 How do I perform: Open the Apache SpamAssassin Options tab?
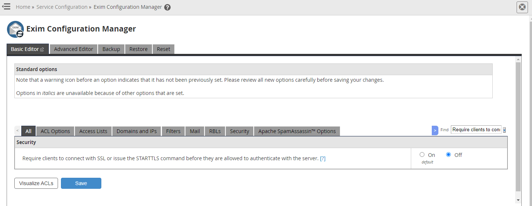[297, 131]
